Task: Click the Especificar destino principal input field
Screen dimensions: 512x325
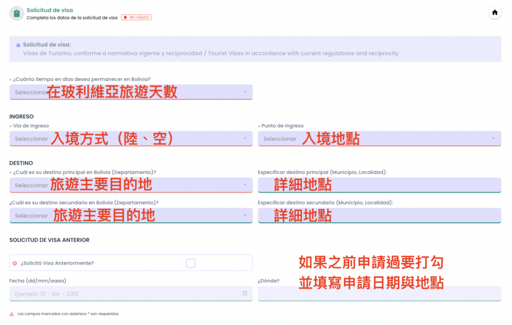Action: click(379, 185)
